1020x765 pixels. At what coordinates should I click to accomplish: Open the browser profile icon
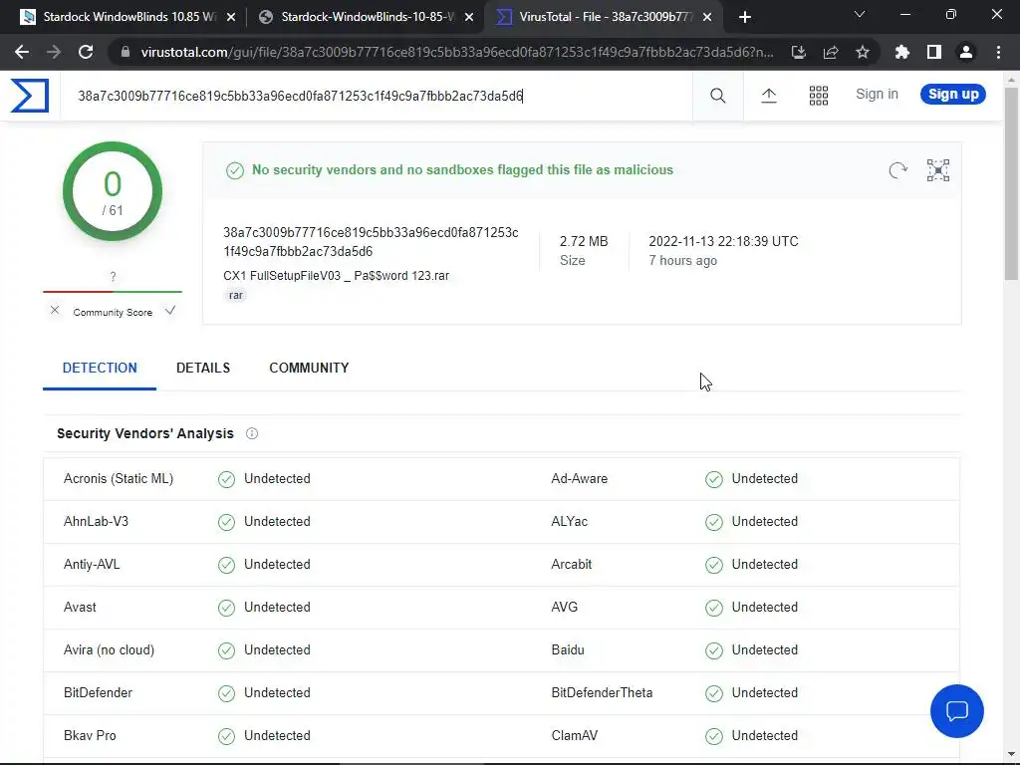966,52
